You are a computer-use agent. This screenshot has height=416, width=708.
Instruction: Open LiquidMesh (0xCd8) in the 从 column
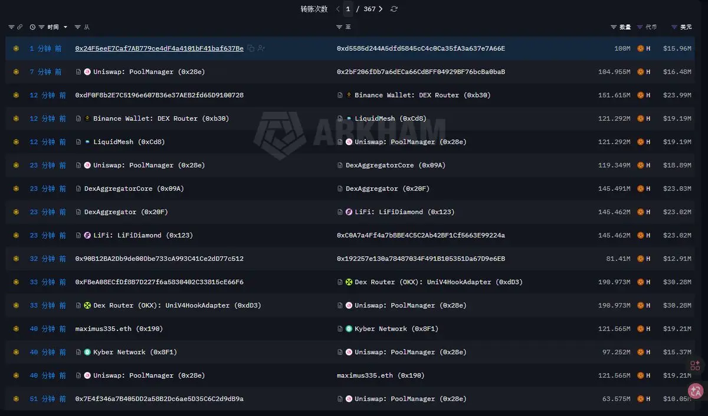coord(129,142)
